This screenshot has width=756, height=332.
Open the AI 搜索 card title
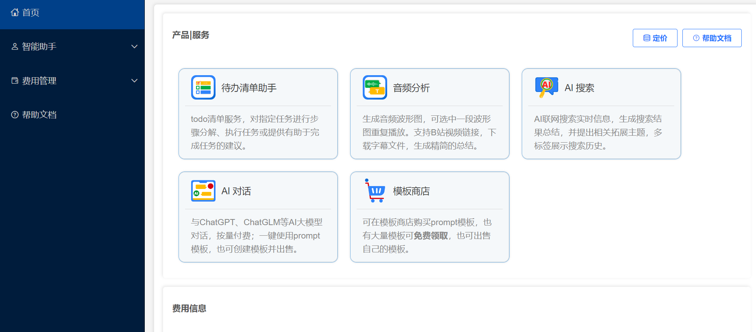tap(580, 88)
